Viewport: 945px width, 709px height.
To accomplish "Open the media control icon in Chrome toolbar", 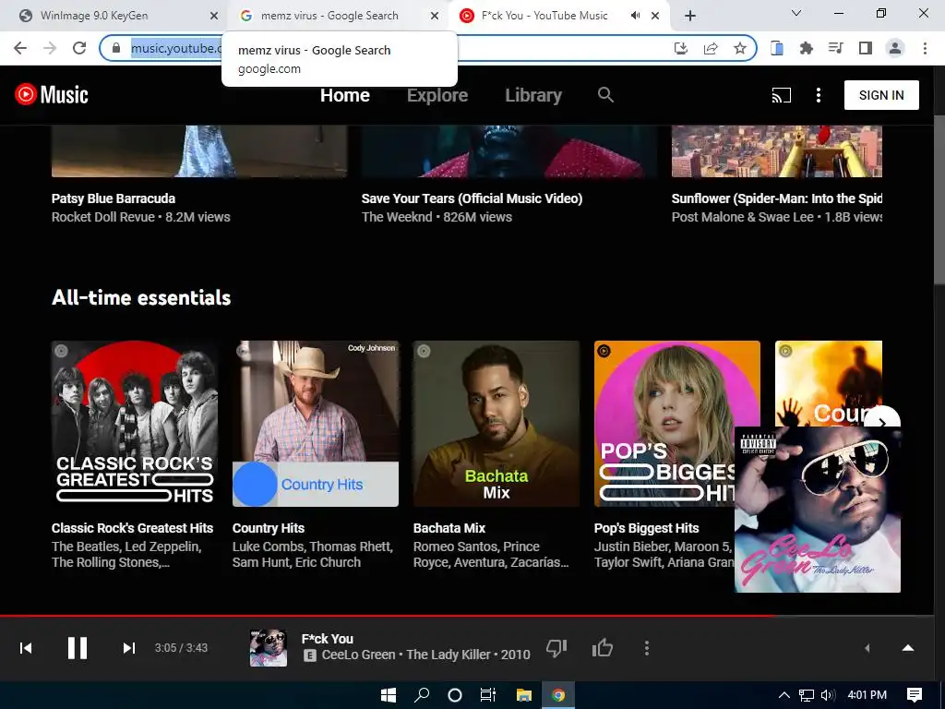I will [836, 48].
